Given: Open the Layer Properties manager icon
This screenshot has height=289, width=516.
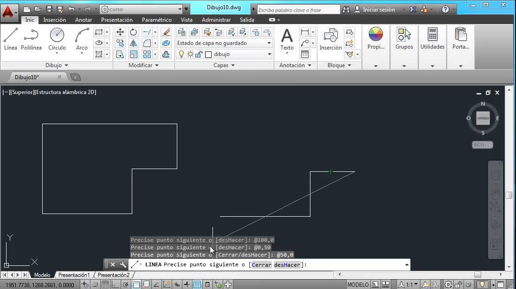Looking at the screenshot, I should (x=181, y=32).
